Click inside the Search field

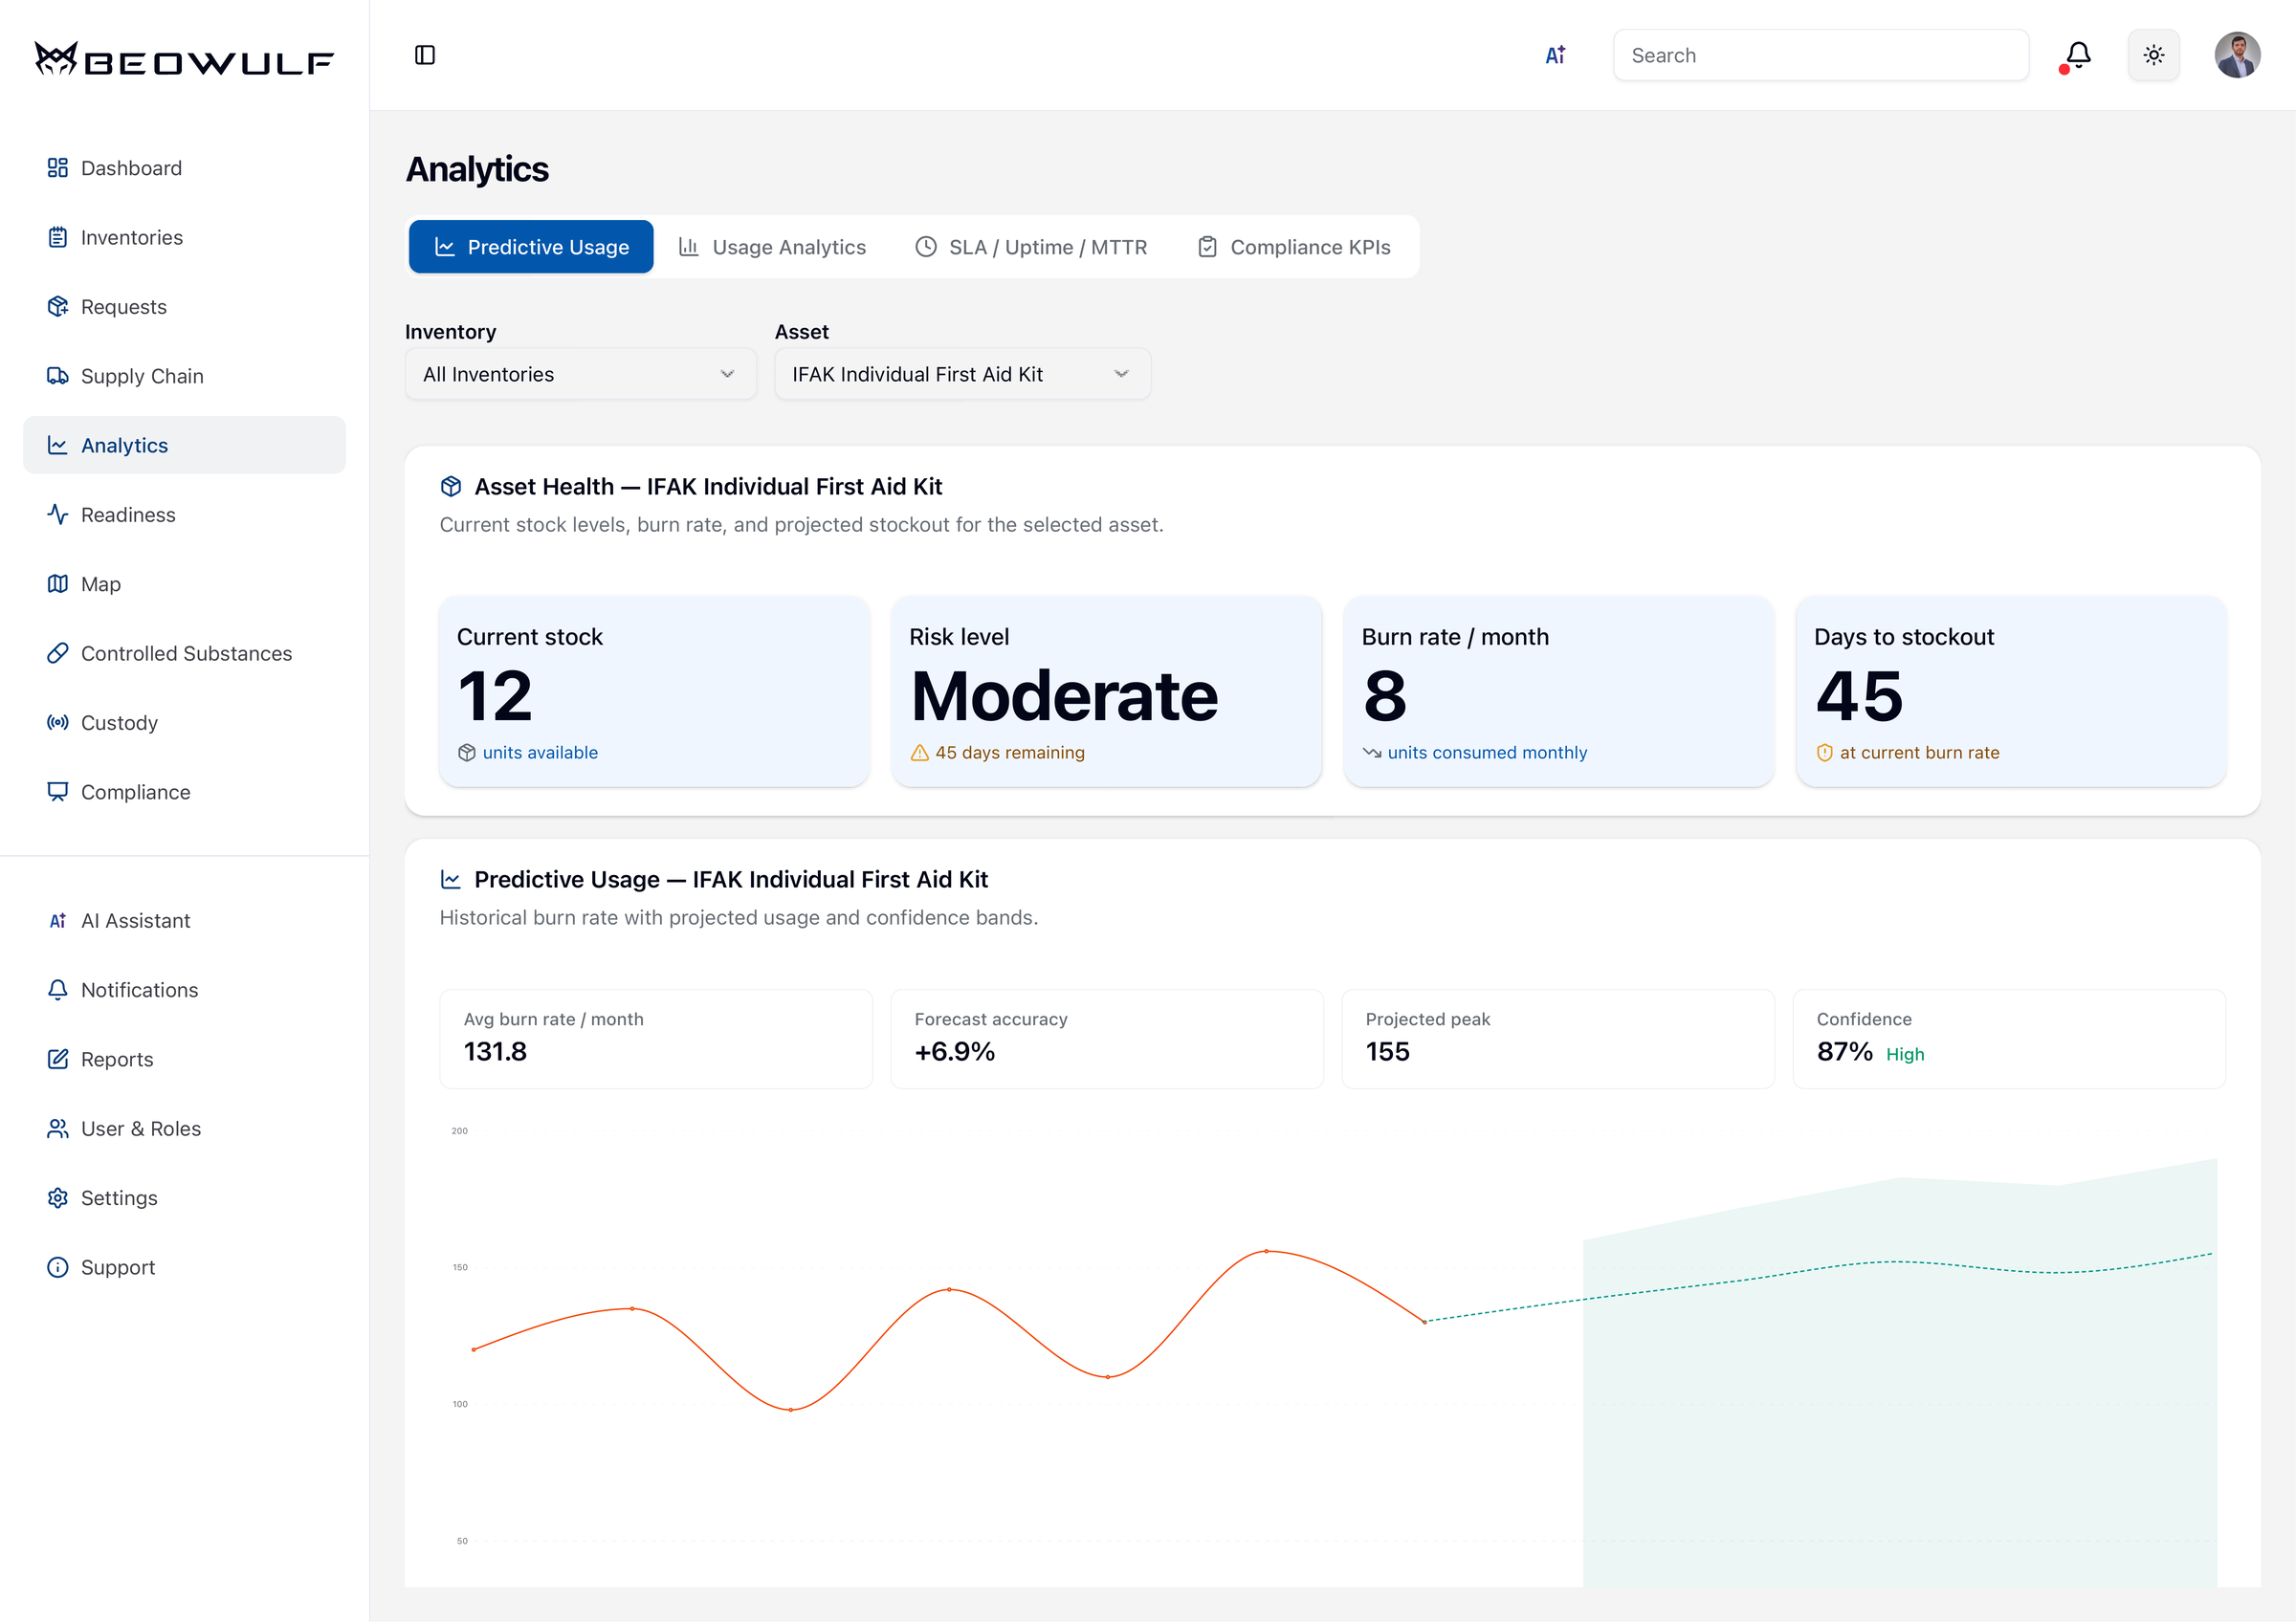tap(1820, 55)
